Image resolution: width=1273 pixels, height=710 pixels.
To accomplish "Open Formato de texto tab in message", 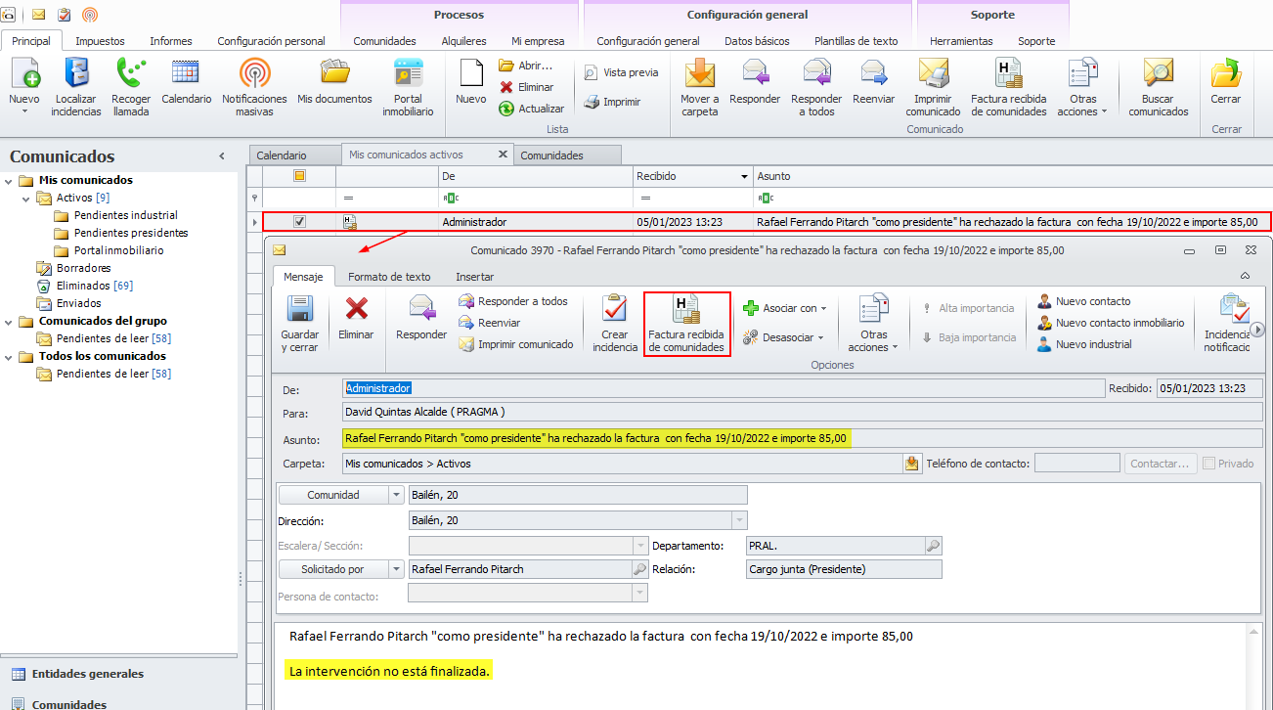I will click(389, 277).
